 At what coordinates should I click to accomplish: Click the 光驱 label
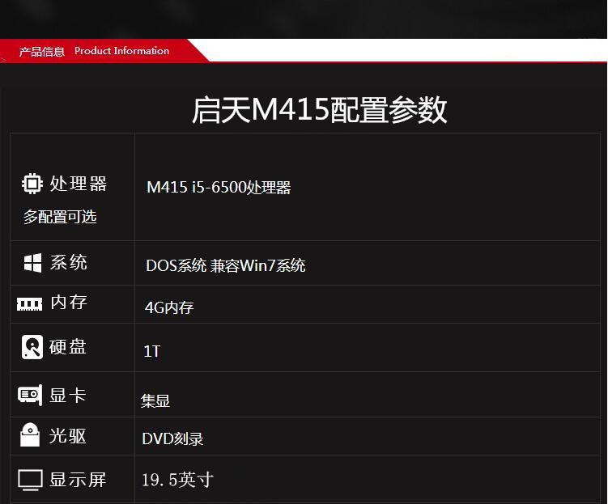[67, 436]
